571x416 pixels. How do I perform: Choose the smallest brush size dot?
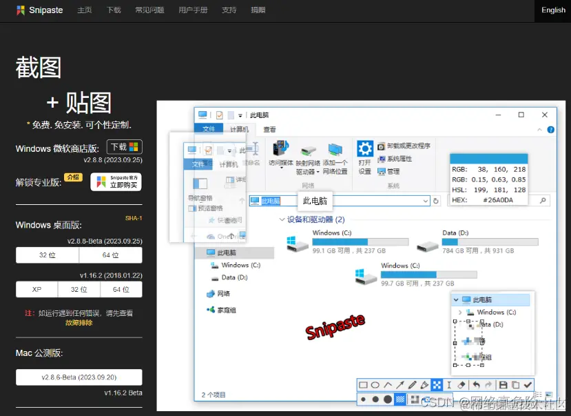tap(363, 399)
